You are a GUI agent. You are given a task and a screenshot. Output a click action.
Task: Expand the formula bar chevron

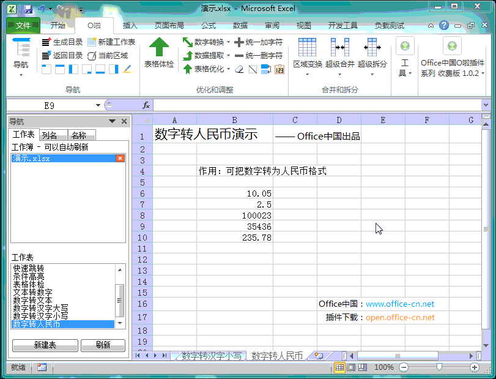486,105
